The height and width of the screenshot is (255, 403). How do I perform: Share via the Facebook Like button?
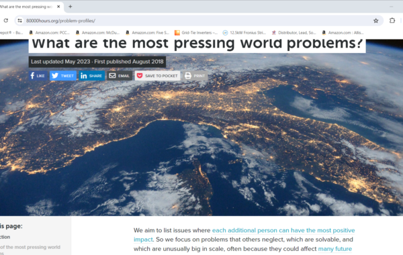pos(38,76)
